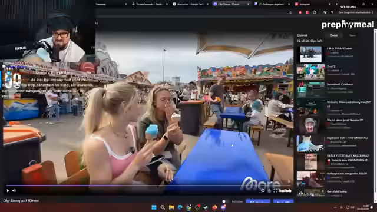Select the Closed queue filter
Image resolution: width=377 pixels, height=212 pixels.
pos(333,35)
